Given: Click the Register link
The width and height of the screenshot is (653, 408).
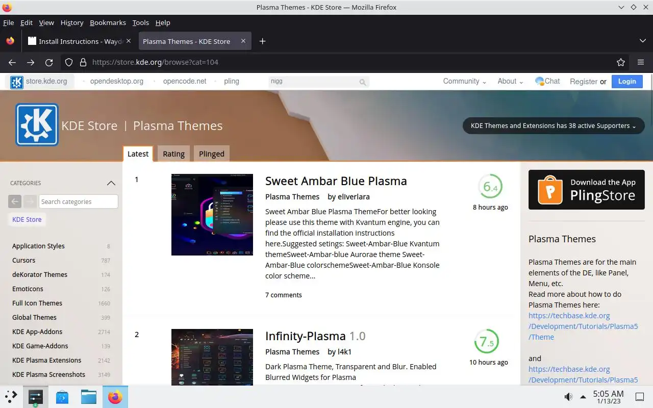Looking at the screenshot, I should click(584, 82).
